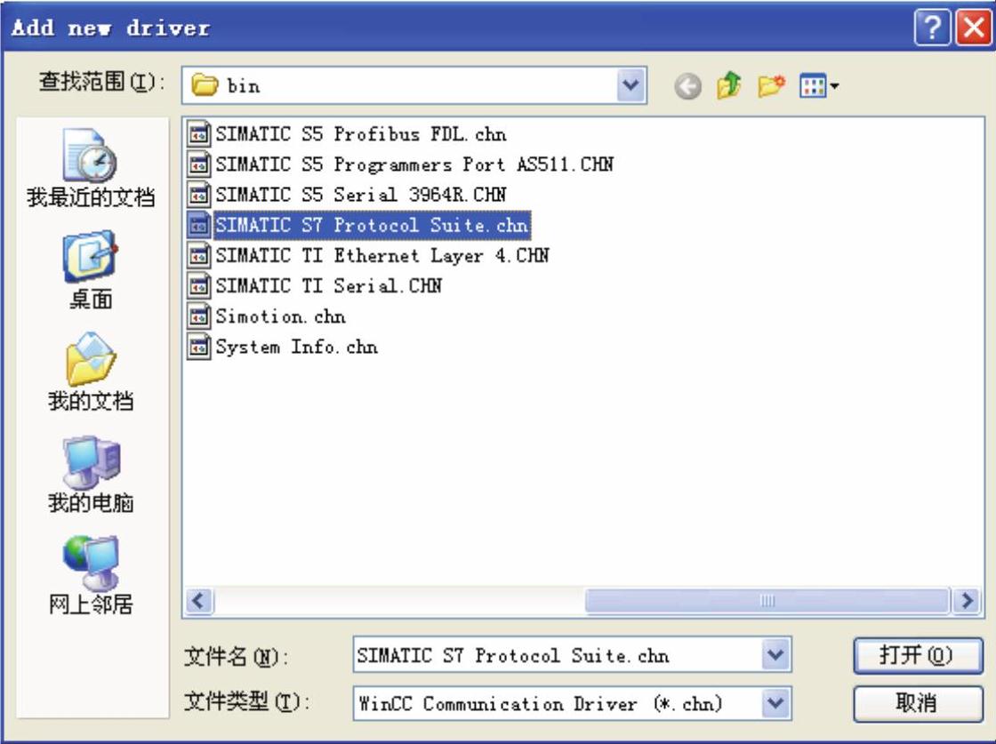
Task: Click the icon of SIMATIC S7 Protocol Suite.chn
Action: click(x=199, y=225)
